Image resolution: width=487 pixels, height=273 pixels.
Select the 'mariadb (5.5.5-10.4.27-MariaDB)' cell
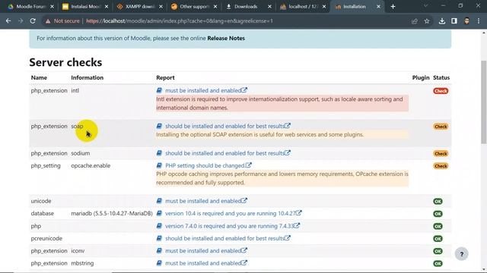coord(112,213)
